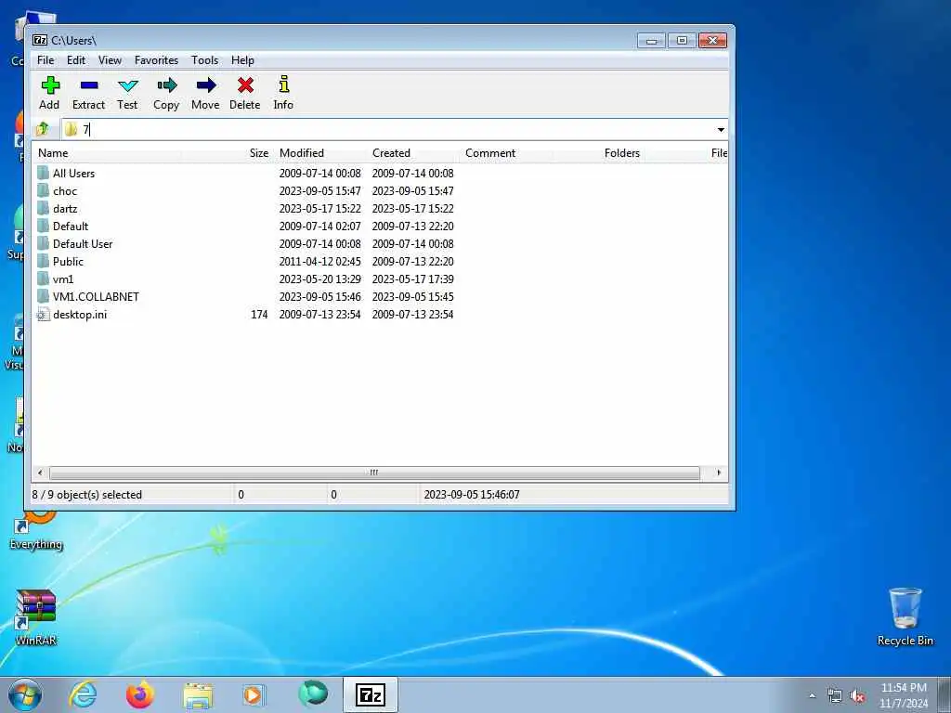Viewport: 951px width, 713px height.
Task: Click the Default folder name text
Action: 71,227
